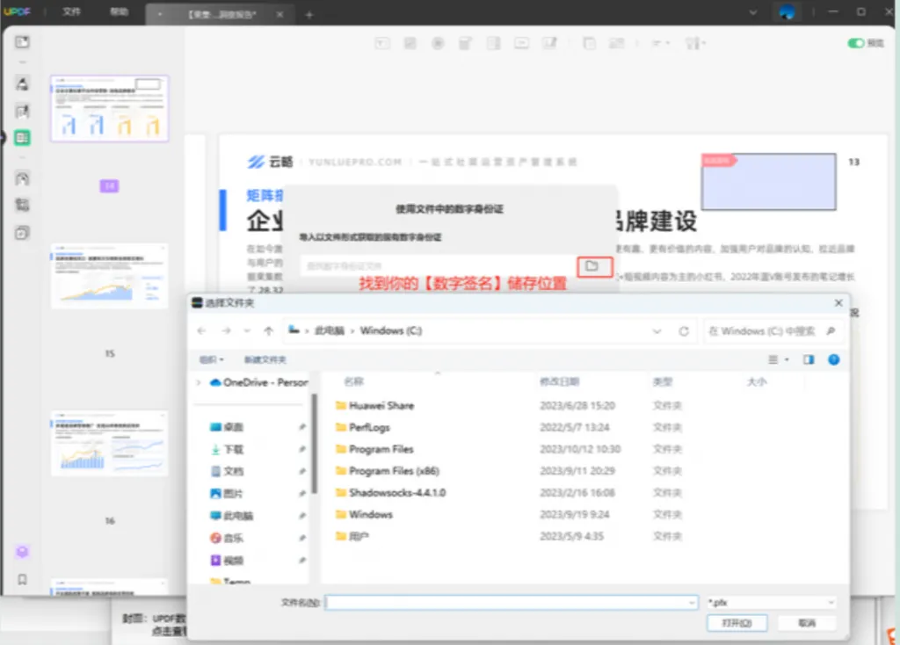Select the text field tool in form toolbar
Image resolution: width=900 pixels, height=645 pixels.
tap(382, 43)
